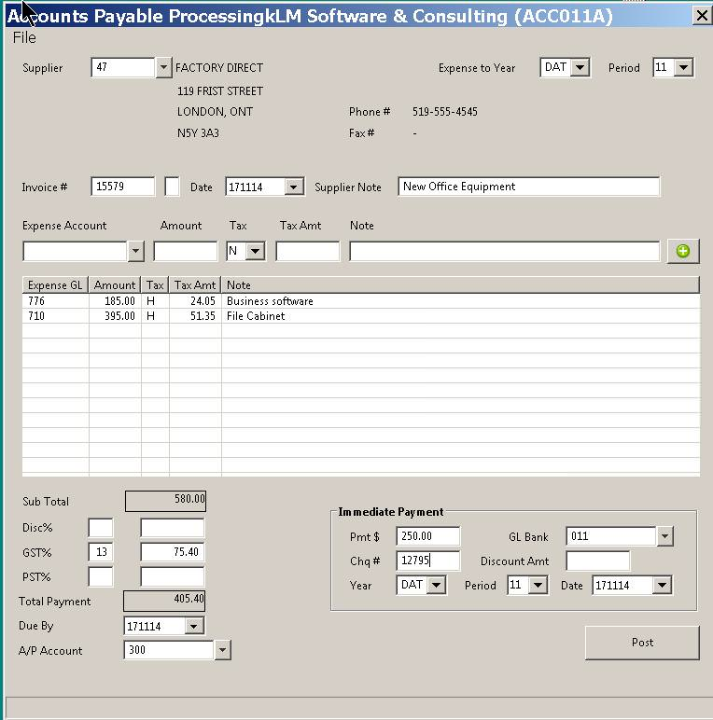The width and height of the screenshot is (713, 720).
Task: Click the Note column header in grid
Action: point(460,285)
